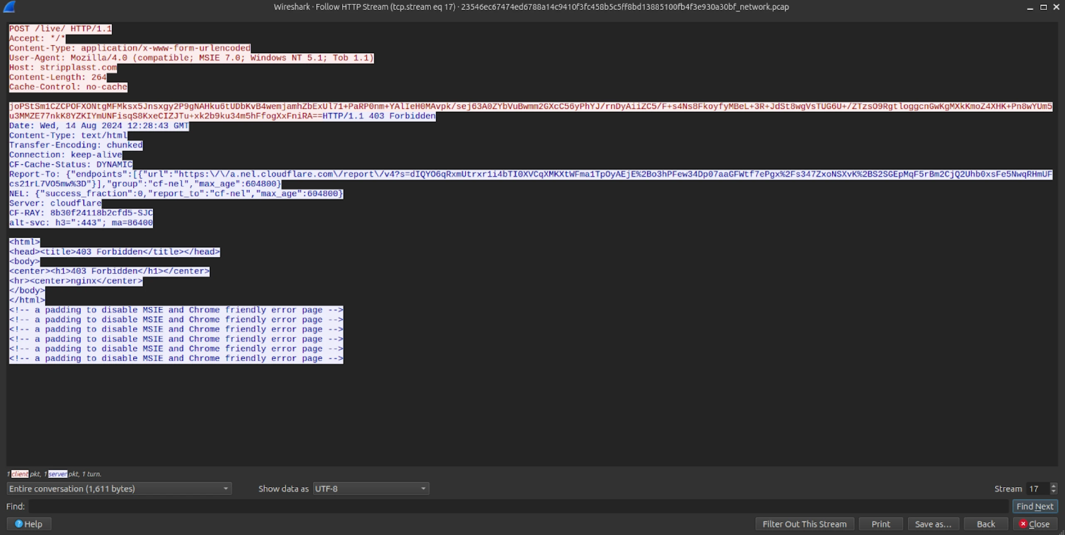Open the Entire conversation dropdown
The image size is (1065, 535).
(x=119, y=488)
